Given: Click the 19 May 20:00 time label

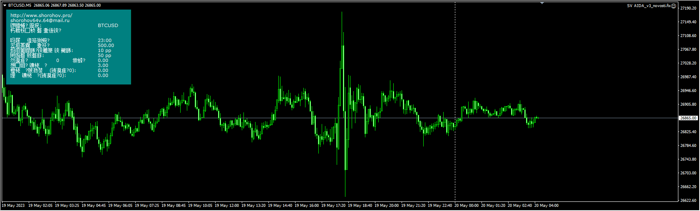Looking at the screenshot, I should [387, 206].
